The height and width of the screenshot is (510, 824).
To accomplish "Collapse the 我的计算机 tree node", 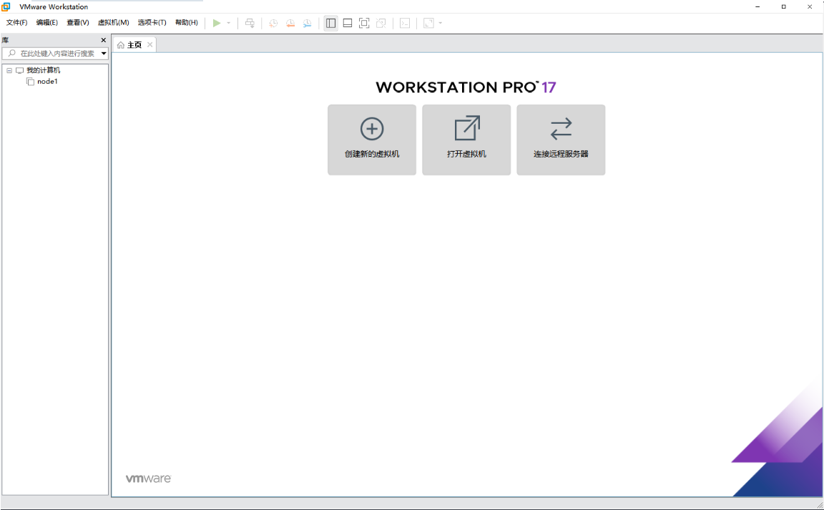I will tap(9, 70).
